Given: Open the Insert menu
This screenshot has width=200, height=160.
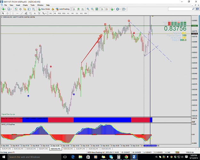Looking at the screenshot, I should point(18,5).
